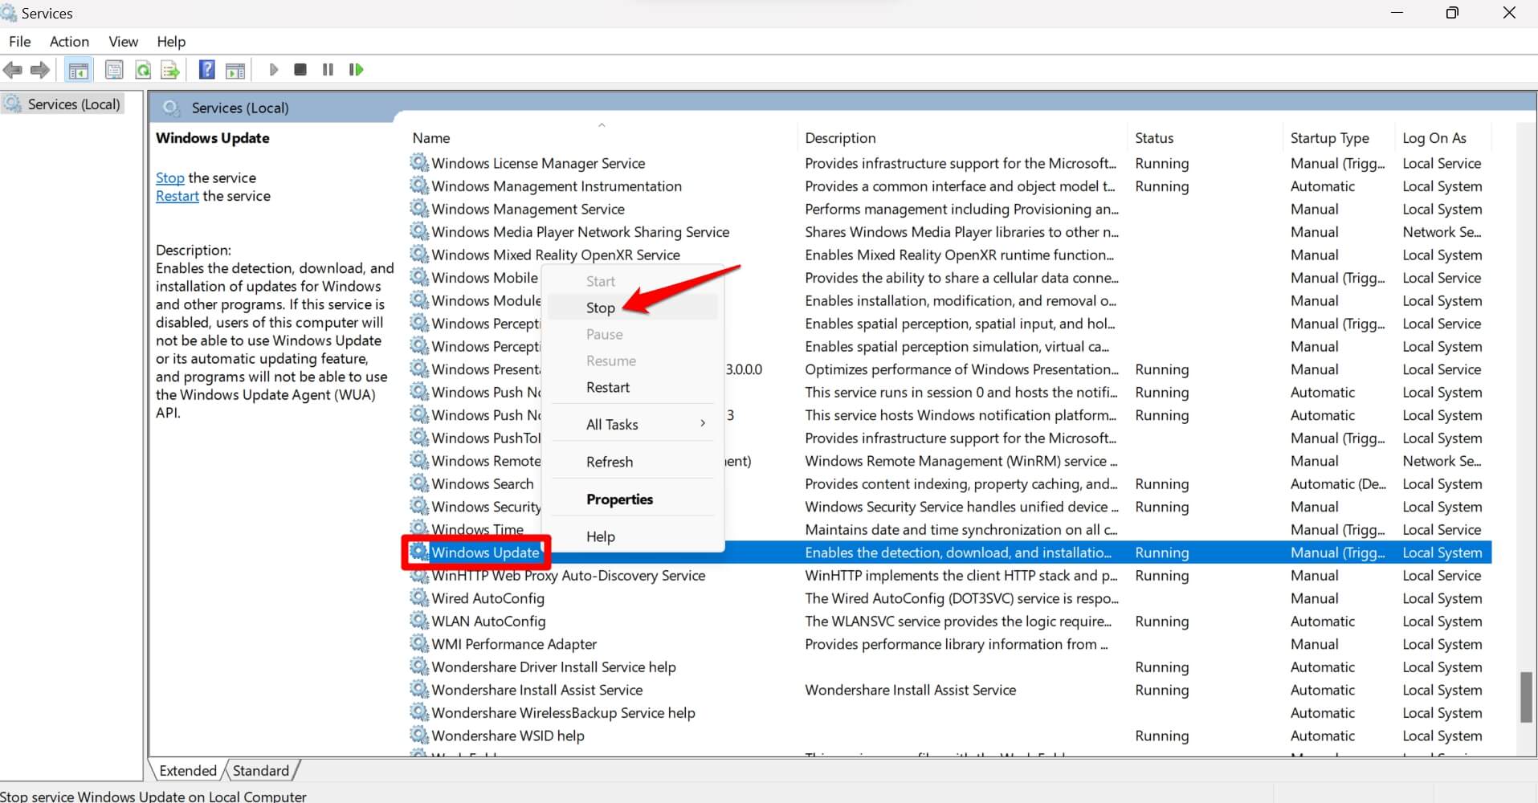Viewport: 1538px width, 803px height.
Task: Click gear icon of Windows License Manager Service
Action: pos(419,163)
